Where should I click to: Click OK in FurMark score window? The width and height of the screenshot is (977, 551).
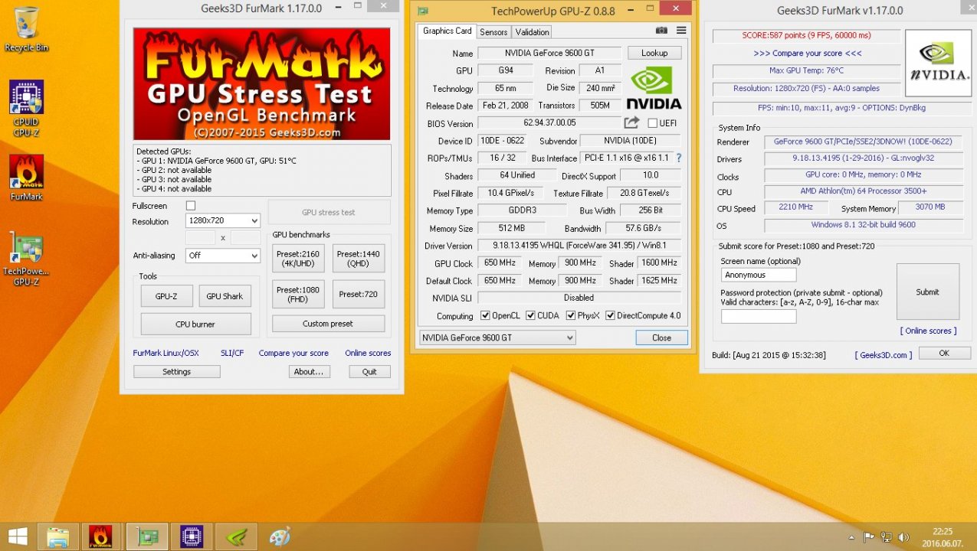point(944,353)
